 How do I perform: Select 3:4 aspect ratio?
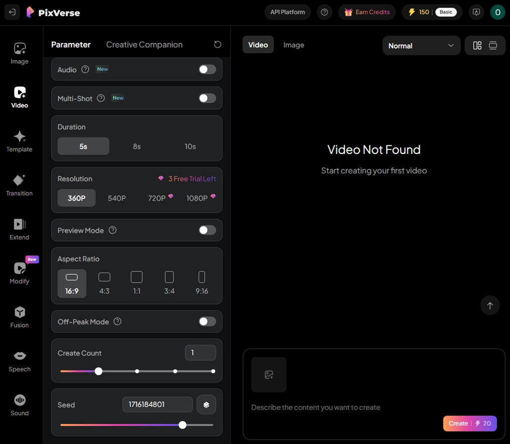coord(169,284)
